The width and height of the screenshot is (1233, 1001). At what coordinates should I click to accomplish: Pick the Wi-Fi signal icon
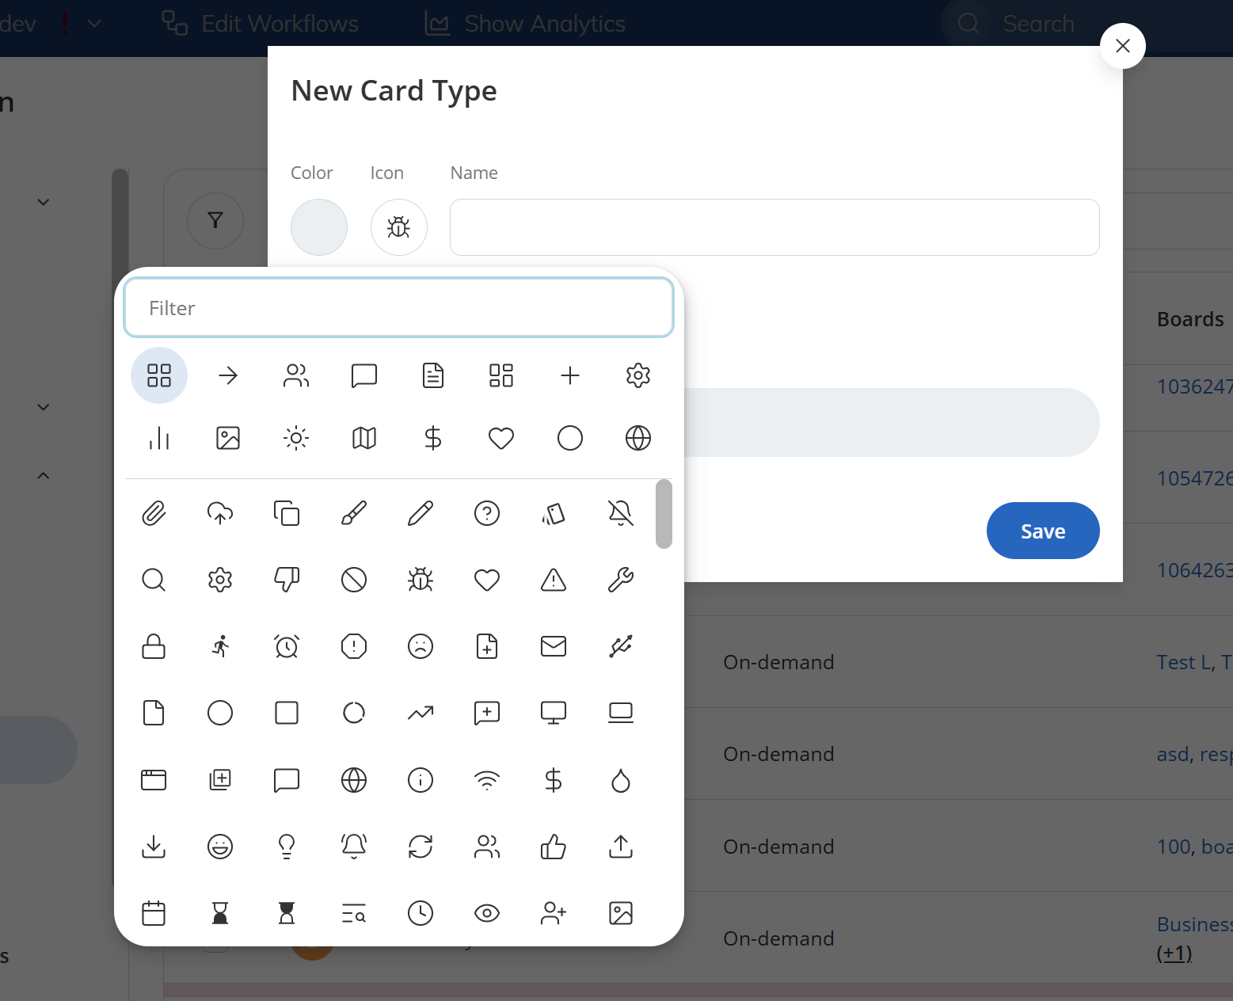[x=487, y=781]
